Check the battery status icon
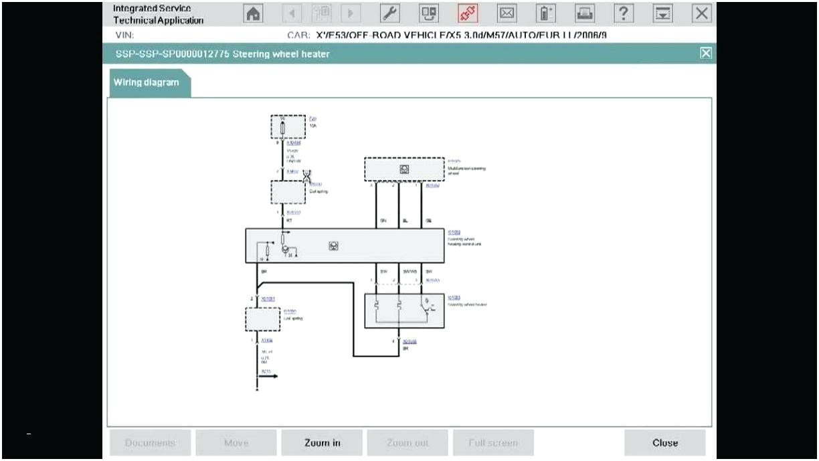The width and height of the screenshot is (819, 461). pos(546,13)
